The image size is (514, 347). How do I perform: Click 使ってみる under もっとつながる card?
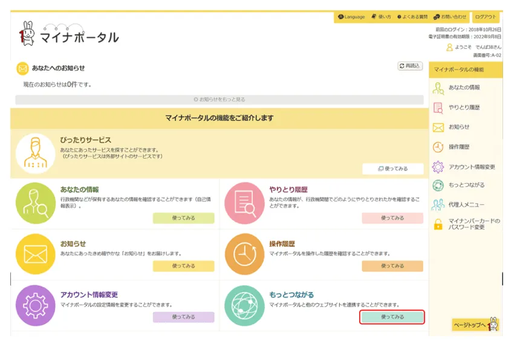392,317
